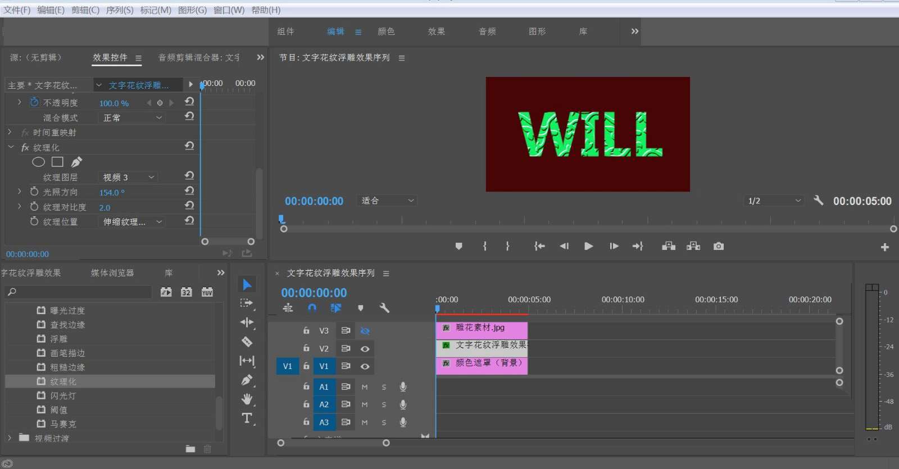Click the effects search field

(x=79, y=292)
